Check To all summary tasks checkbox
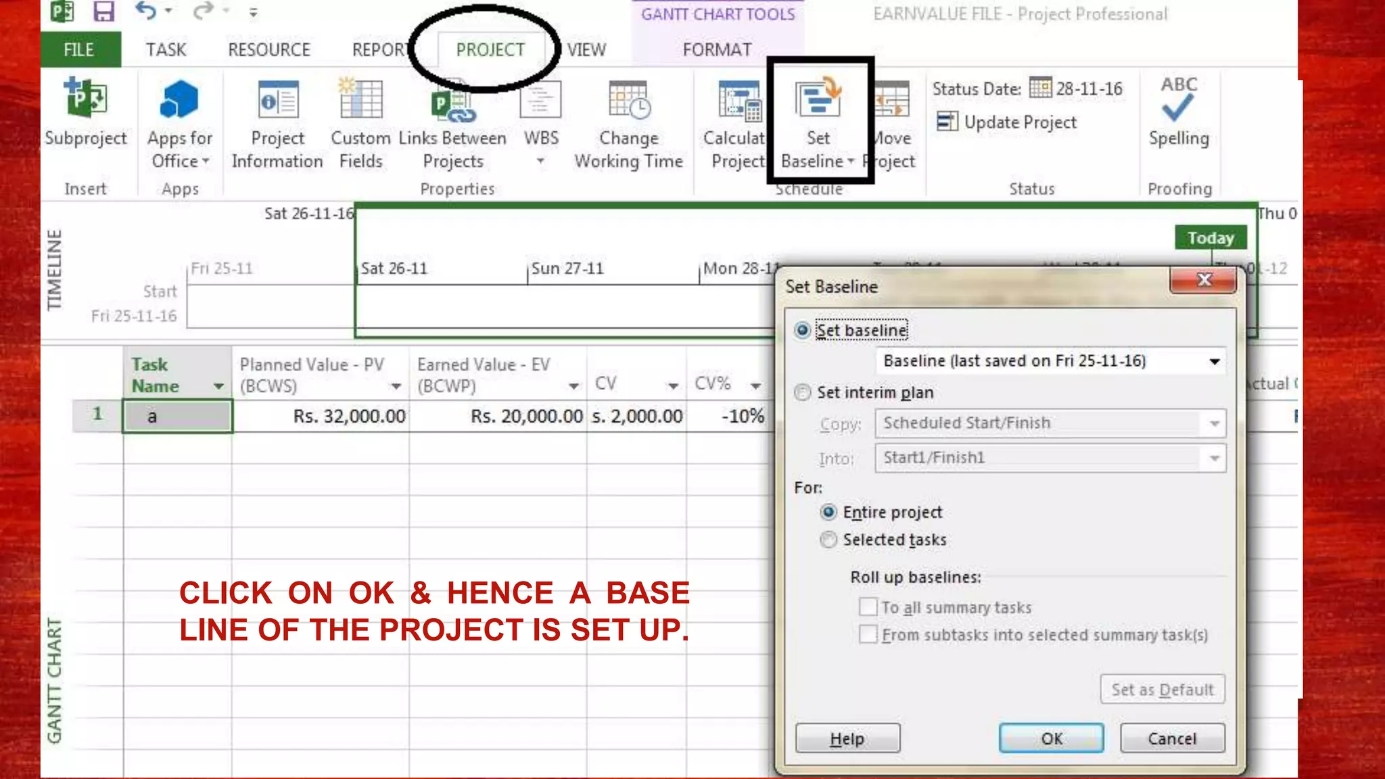 (x=868, y=607)
